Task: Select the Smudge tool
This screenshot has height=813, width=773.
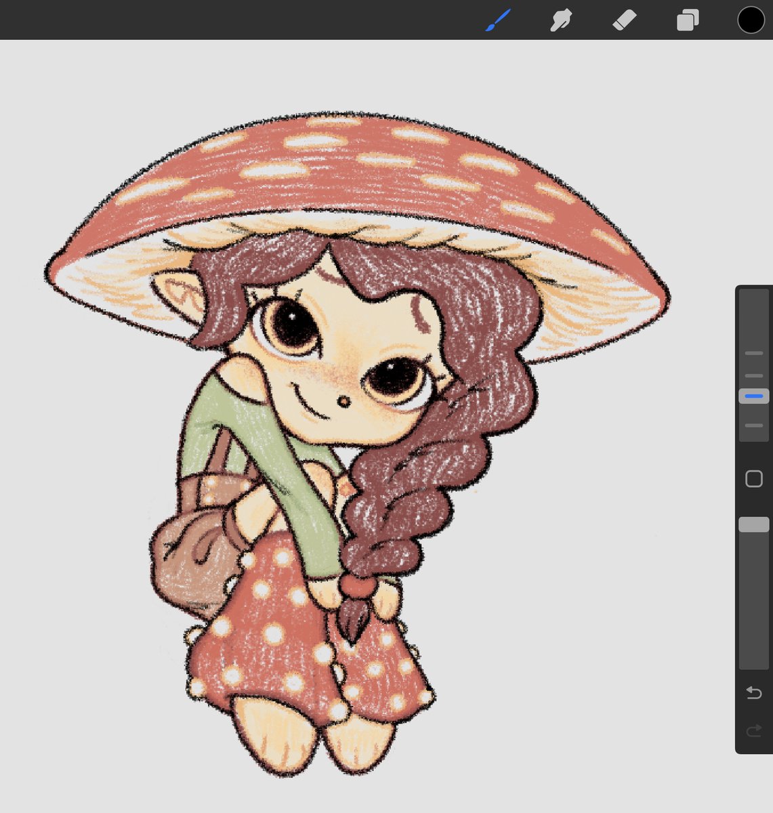Action: 561,20
